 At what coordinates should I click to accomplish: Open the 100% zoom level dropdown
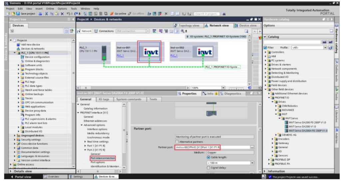(223, 88)
